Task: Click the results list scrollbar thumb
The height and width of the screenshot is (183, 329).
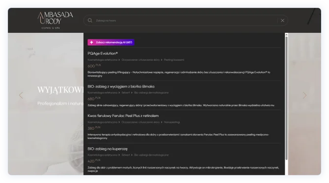Action: coord(286,98)
